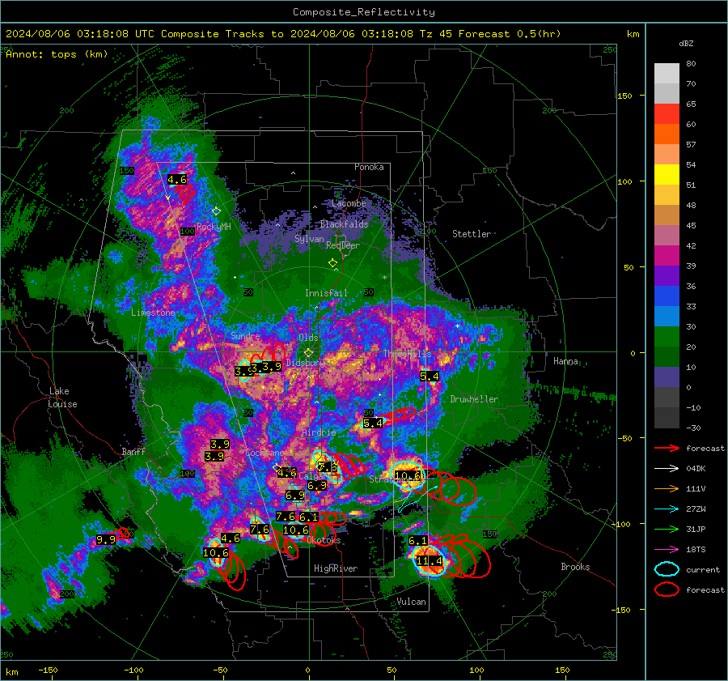Click the ThreeHills town label
This screenshot has width=728, height=681.
(x=407, y=354)
